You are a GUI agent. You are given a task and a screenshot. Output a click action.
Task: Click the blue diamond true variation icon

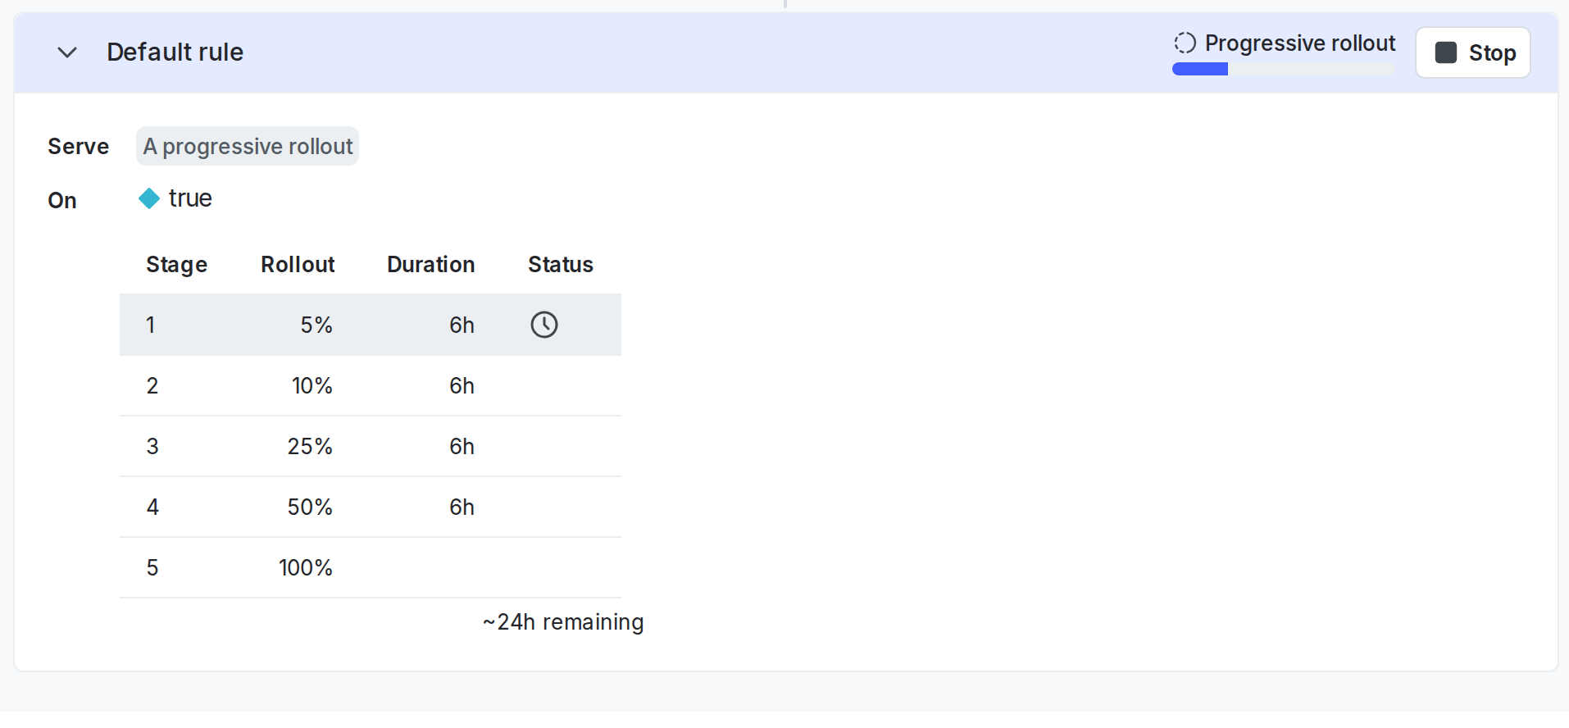pos(149,198)
